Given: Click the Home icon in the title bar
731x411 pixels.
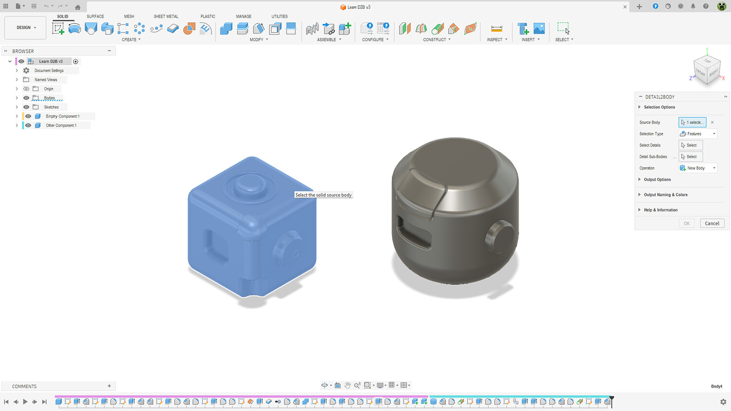Looking at the screenshot, I should point(77,7).
